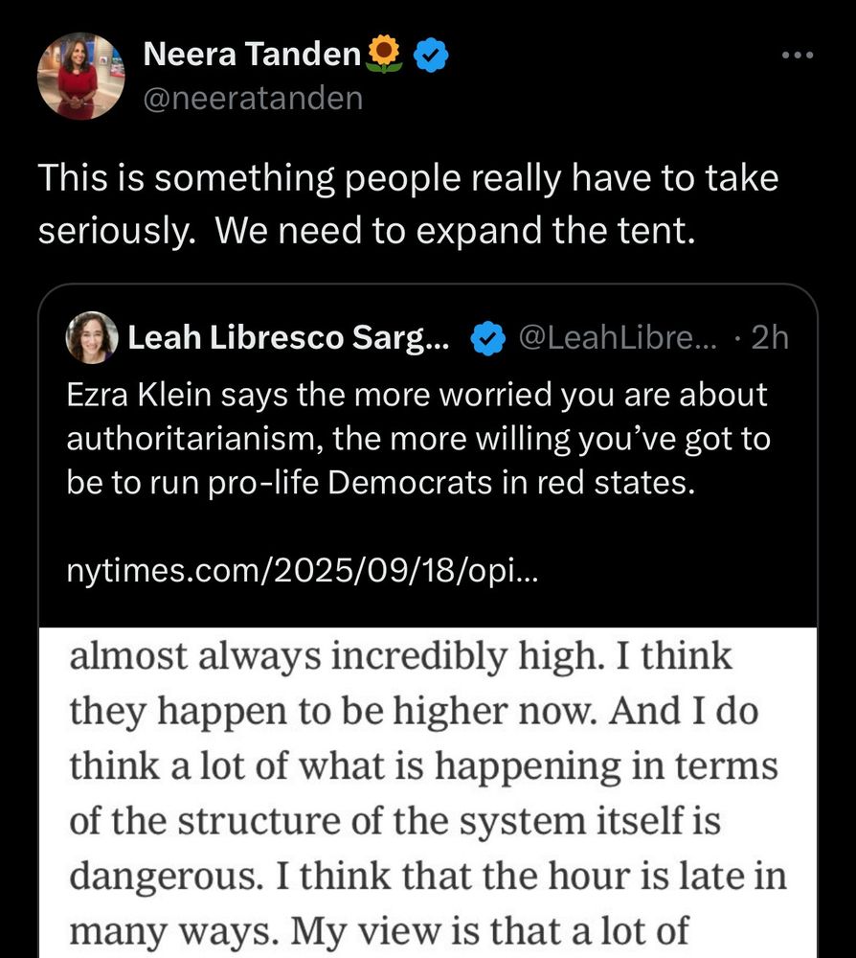This screenshot has width=856, height=958.
Task: Click the sunflower emoji beside Neera Tanden
Action: (x=385, y=57)
